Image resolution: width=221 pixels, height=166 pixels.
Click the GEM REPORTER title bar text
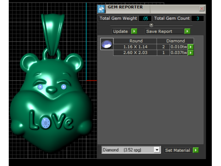[125, 7]
